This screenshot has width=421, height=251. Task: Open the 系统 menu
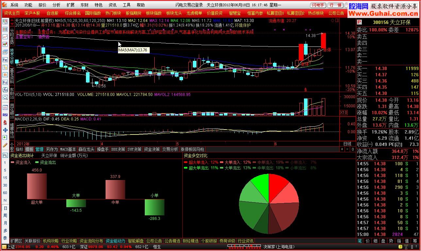pos(14,5)
